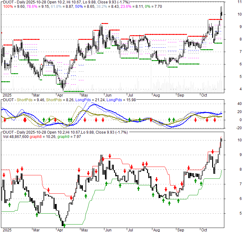Click the Mar label under bottom chart
Image resolution: width=243 pixels, height=232 pixels.
click(x=36, y=230)
